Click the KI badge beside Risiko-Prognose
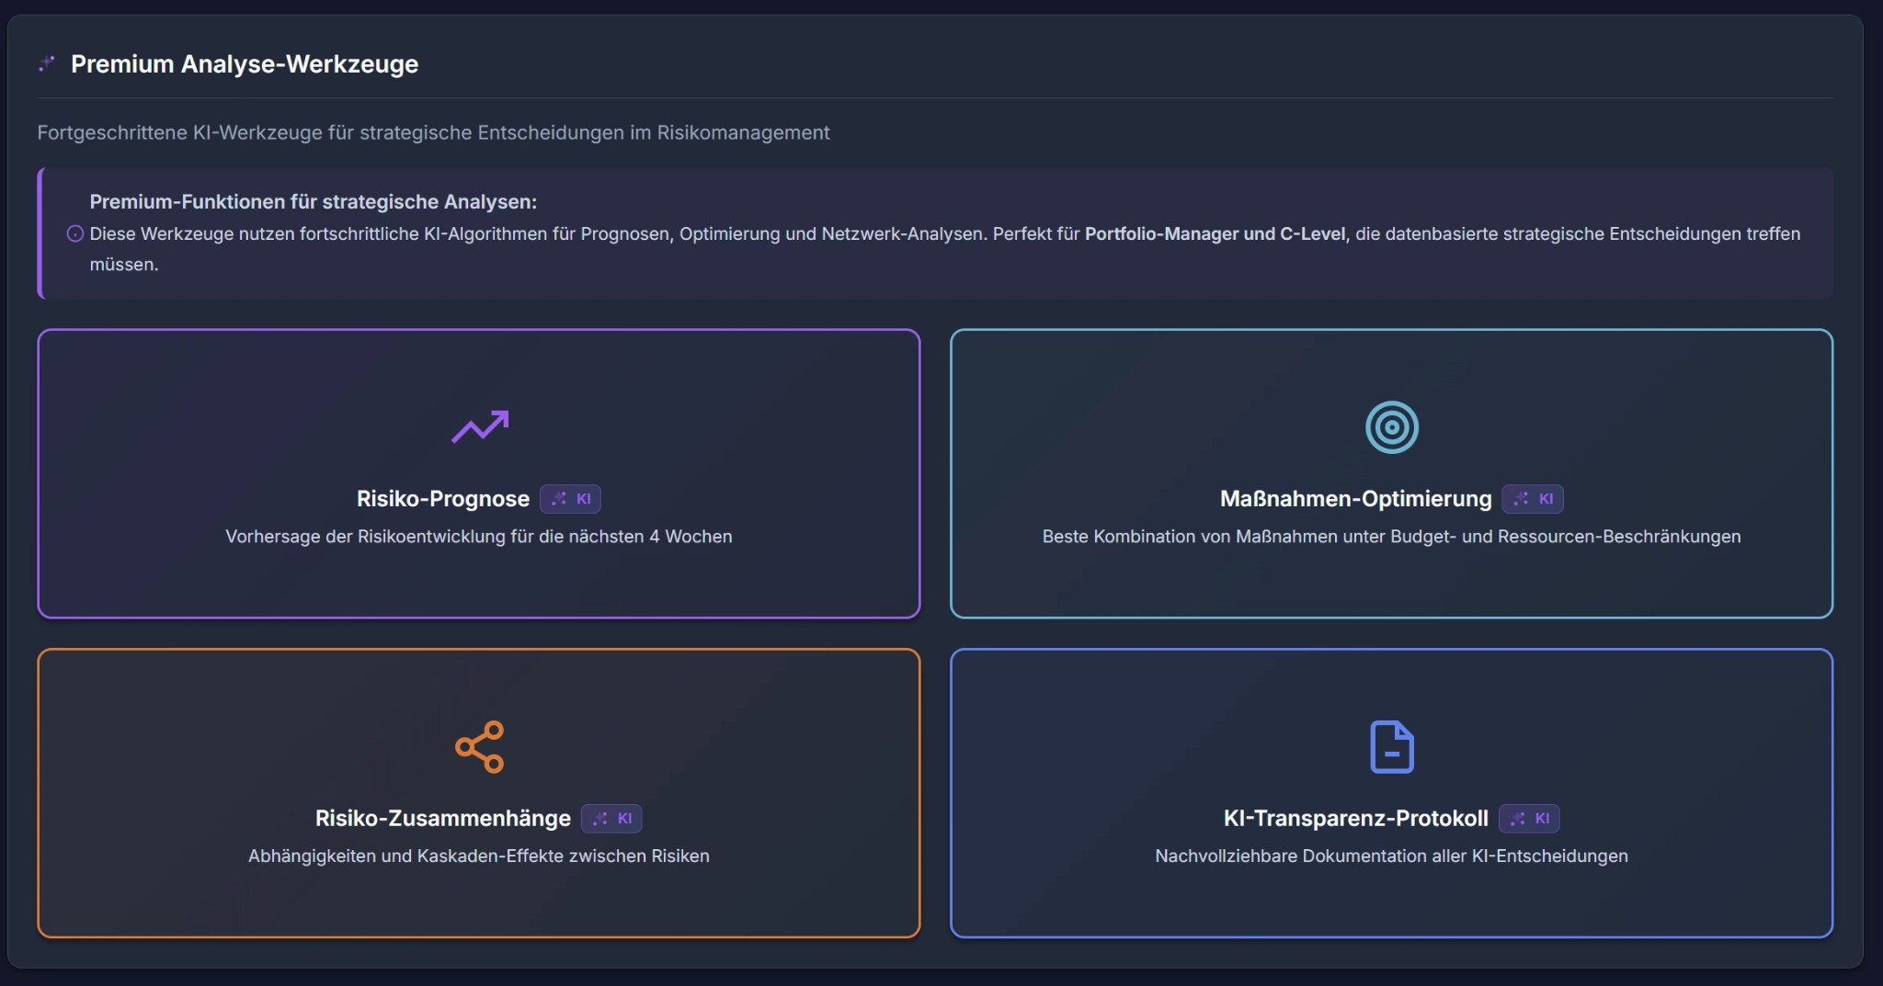The height and width of the screenshot is (986, 1883). point(572,499)
